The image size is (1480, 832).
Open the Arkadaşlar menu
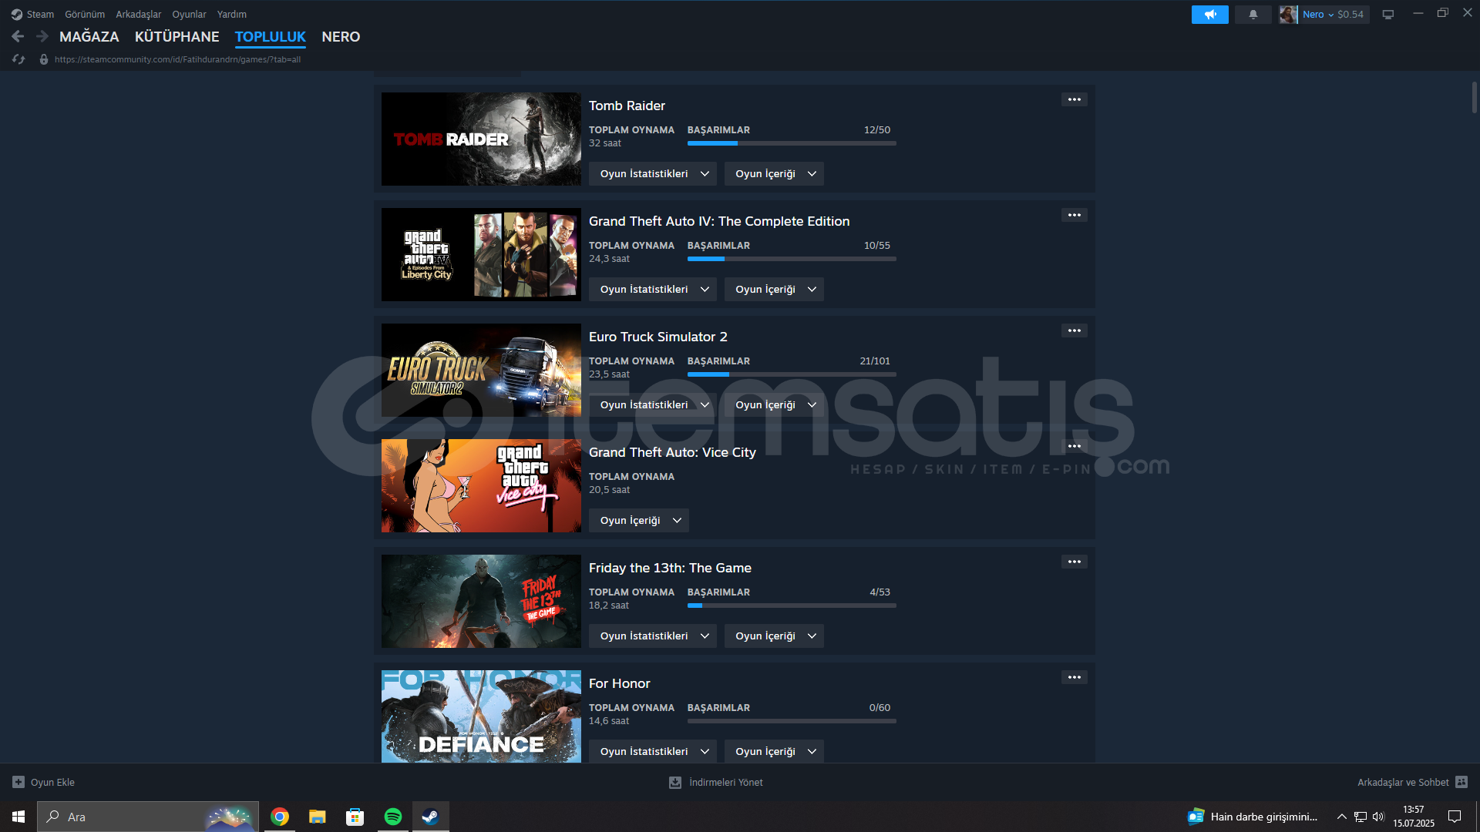pos(139,14)
